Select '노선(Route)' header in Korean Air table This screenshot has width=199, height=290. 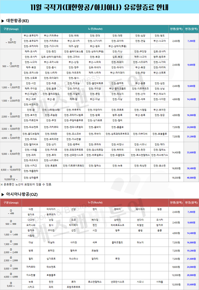point(95,29)
